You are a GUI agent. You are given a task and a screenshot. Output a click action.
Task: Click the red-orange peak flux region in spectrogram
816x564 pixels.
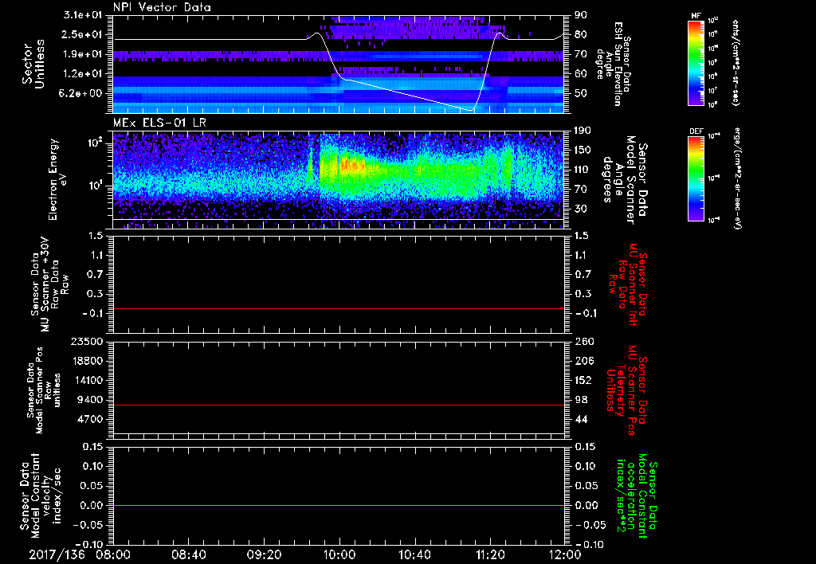[348, 167]
